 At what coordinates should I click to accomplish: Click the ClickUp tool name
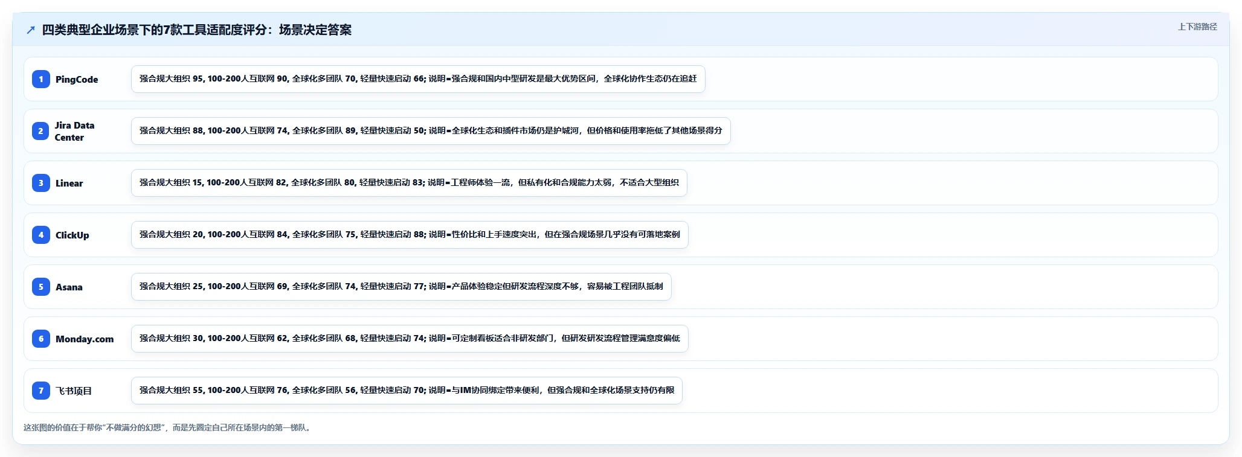72,235
